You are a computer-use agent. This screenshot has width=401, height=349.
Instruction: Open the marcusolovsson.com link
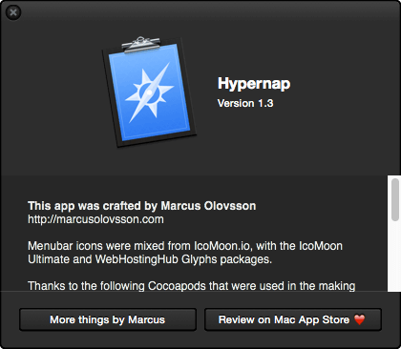point(95,219)
